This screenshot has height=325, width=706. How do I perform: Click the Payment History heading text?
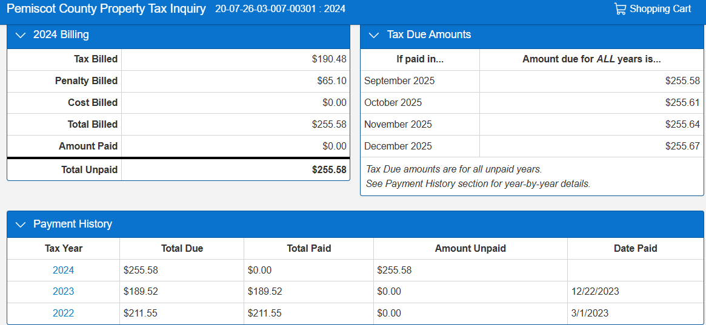(x=72, y=224)
